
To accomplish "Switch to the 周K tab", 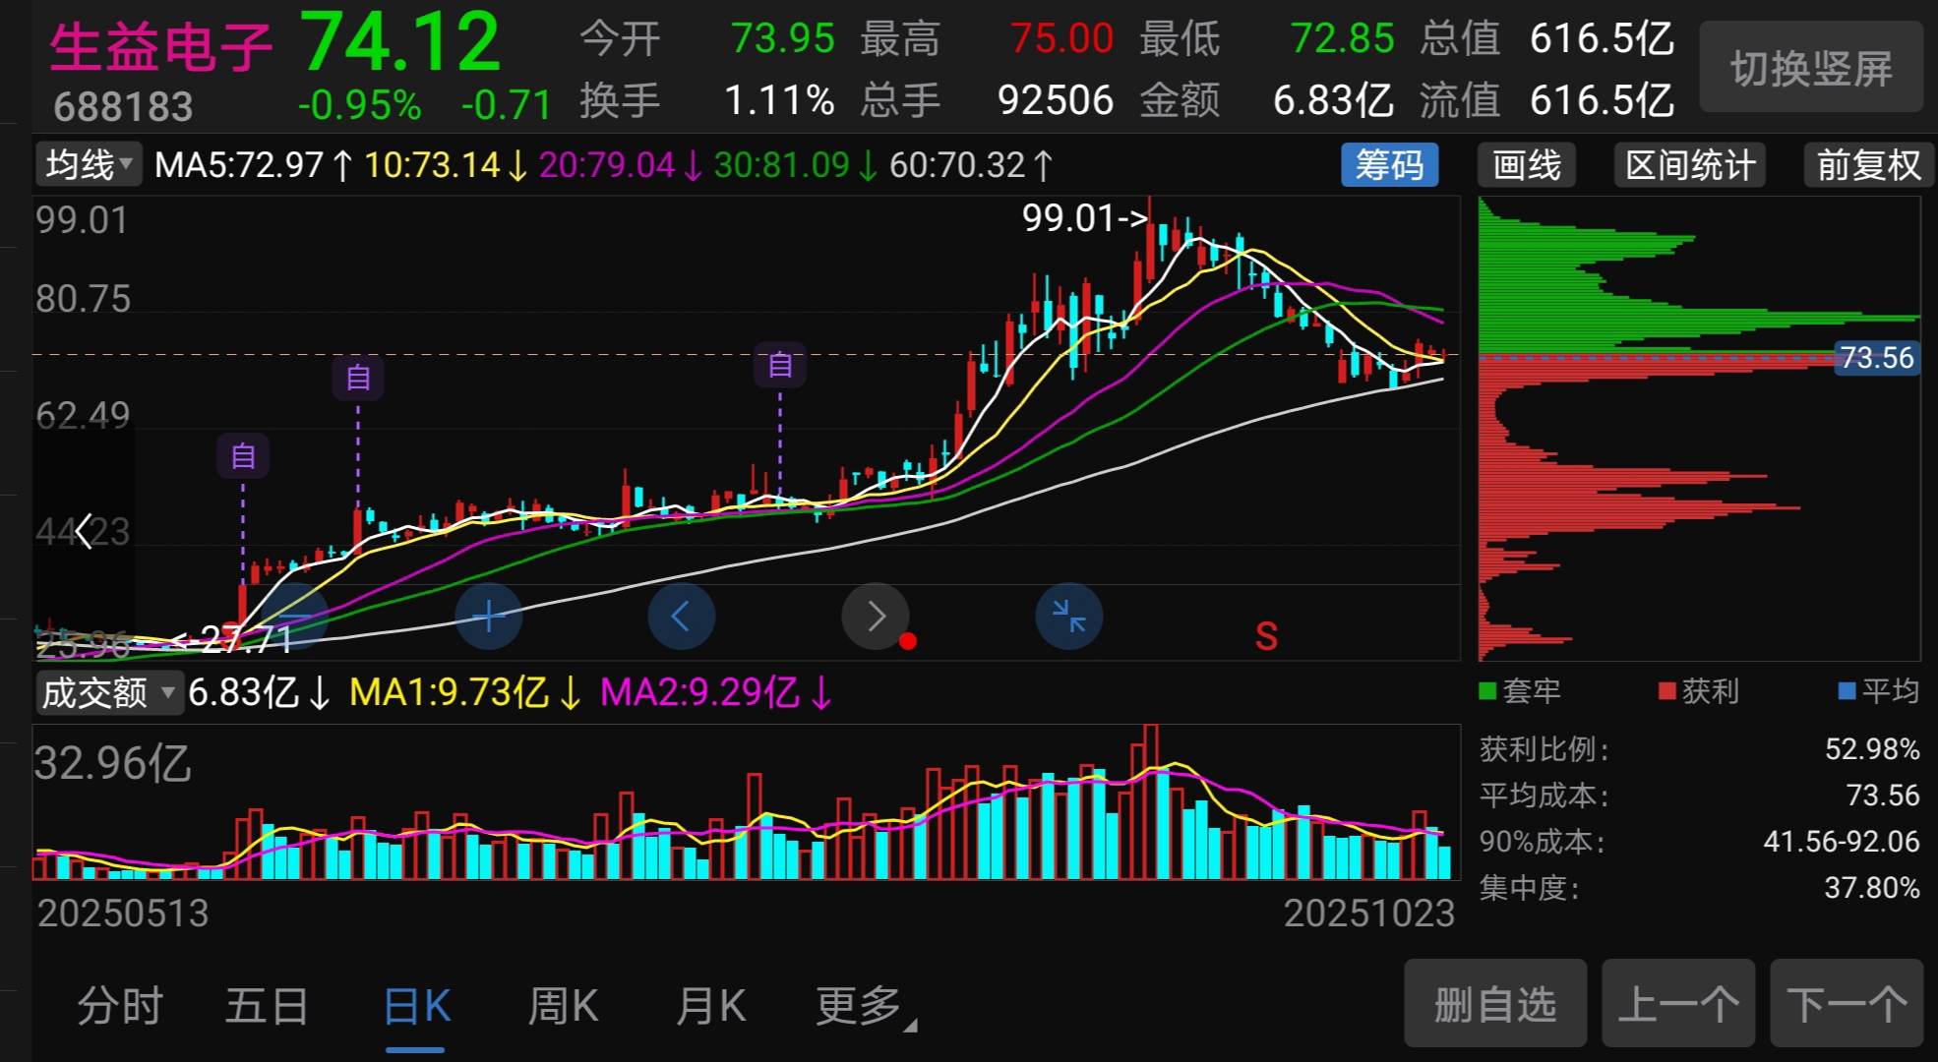I will 563,1007.
